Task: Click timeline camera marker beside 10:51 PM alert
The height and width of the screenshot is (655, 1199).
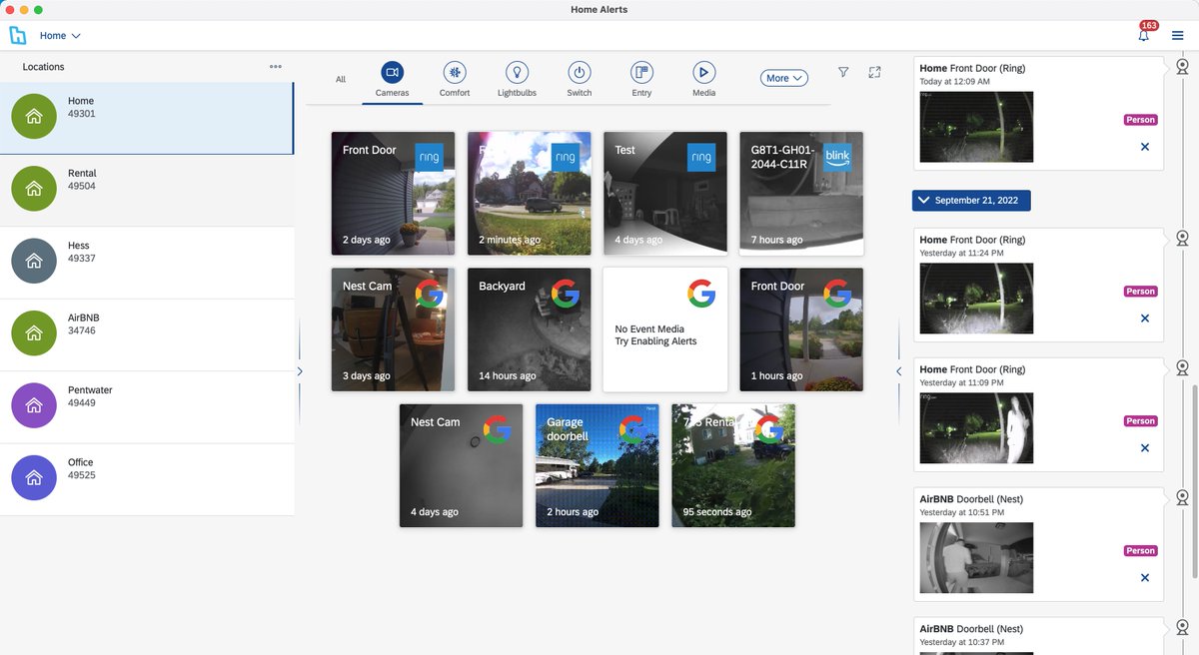Action: pyautogui.click(x=1182, y=497)
